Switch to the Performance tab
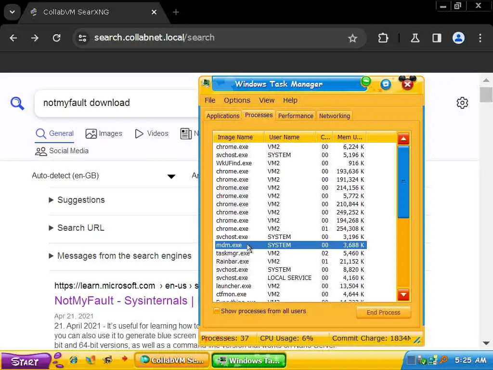Screen dimensions: 493x370 coord(296,116)
